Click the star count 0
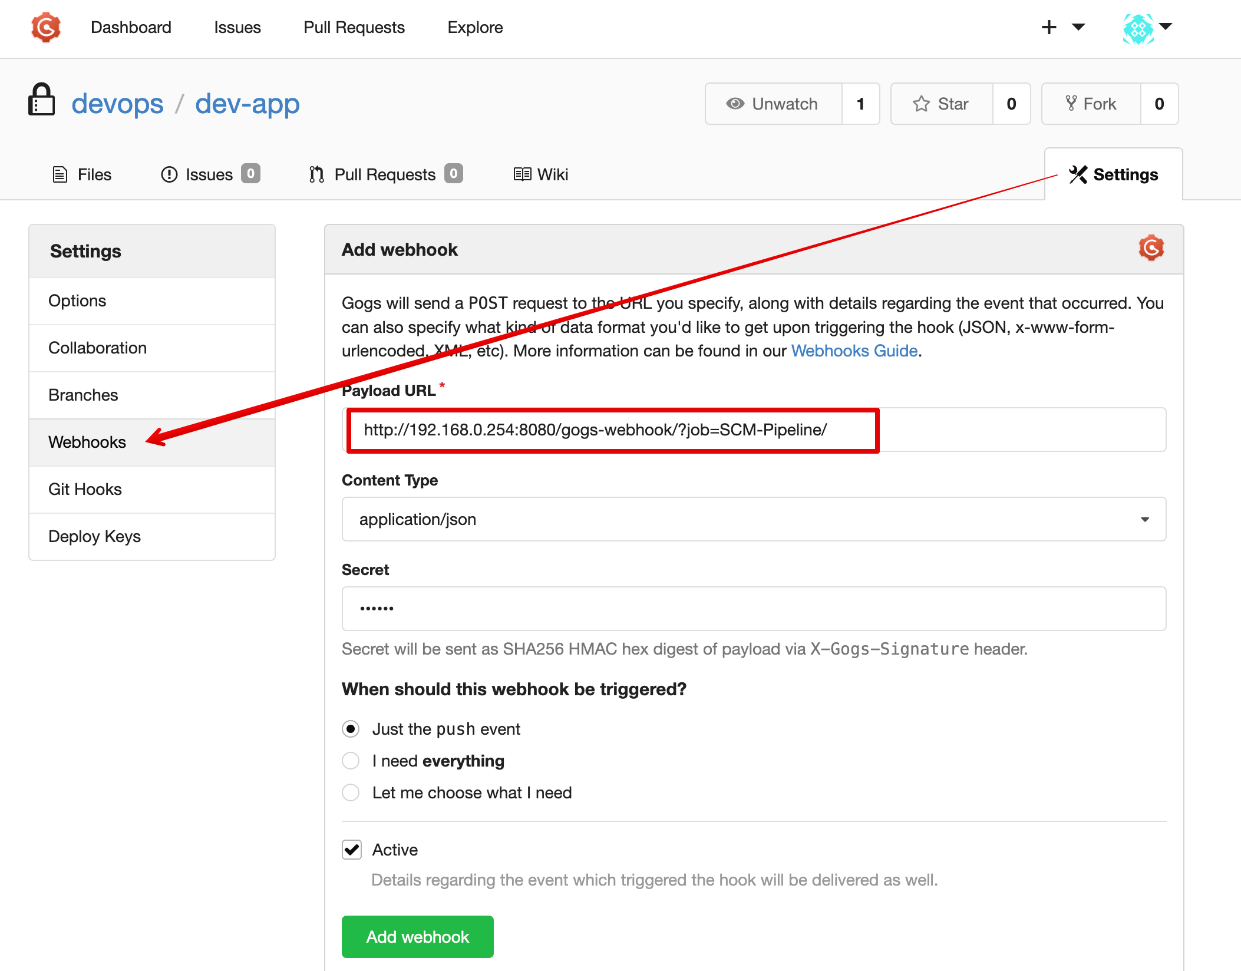 coord(1012,104)
